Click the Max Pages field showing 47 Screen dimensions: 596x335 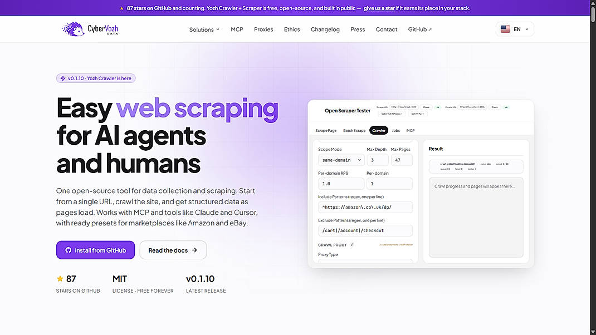pos(402,160)
